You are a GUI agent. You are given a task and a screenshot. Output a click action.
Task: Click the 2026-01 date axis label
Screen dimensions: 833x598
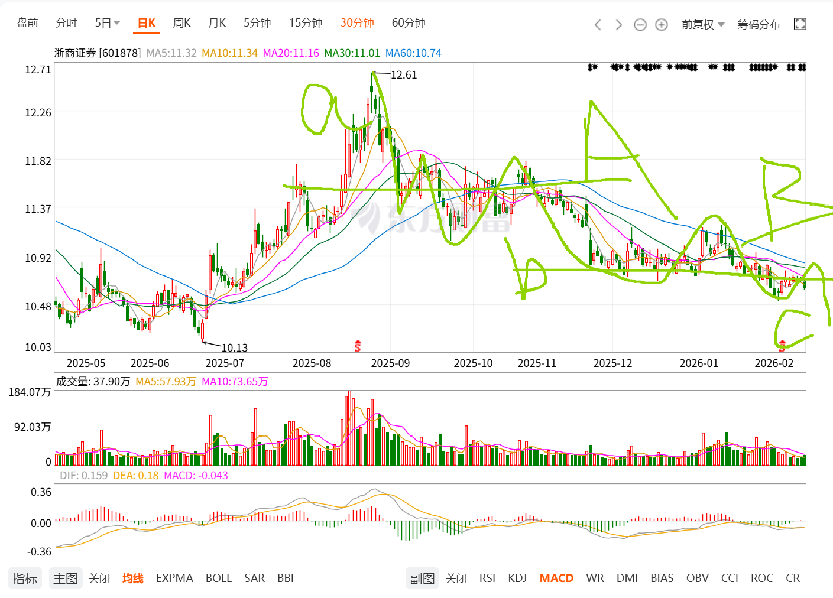[x=699, y=363]
